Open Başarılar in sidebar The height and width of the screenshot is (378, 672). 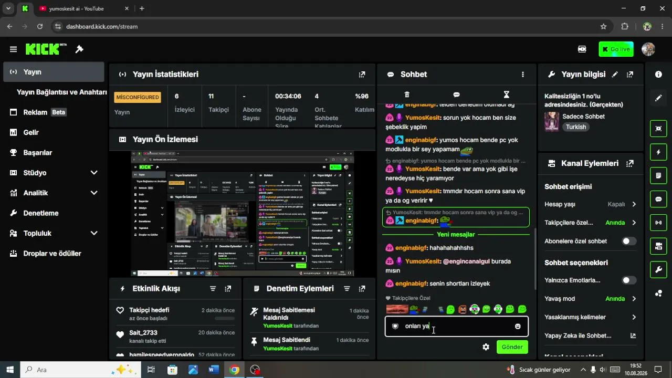54,153
